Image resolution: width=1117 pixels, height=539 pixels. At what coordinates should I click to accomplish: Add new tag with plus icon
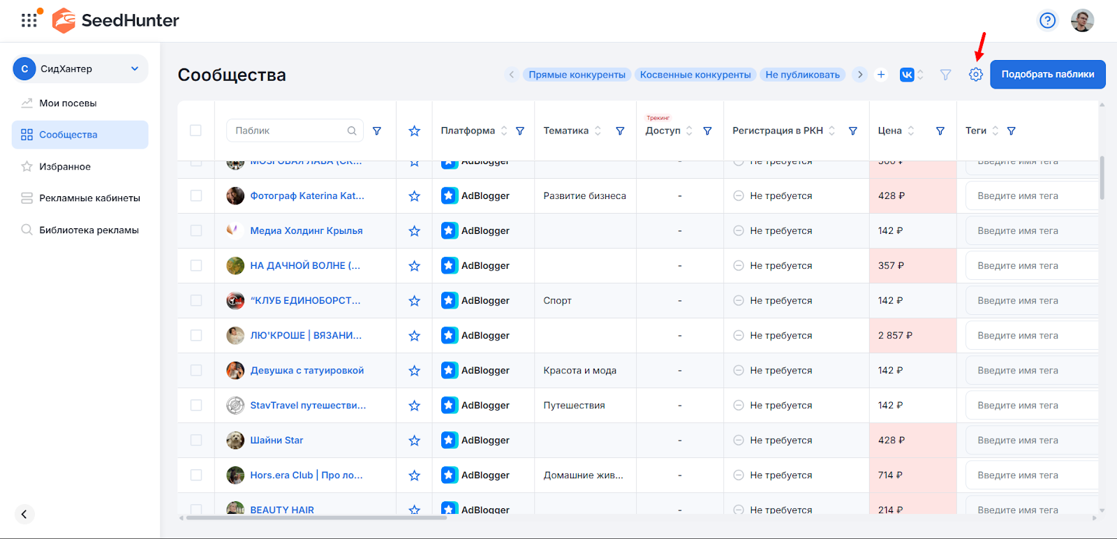pos(881,75)
